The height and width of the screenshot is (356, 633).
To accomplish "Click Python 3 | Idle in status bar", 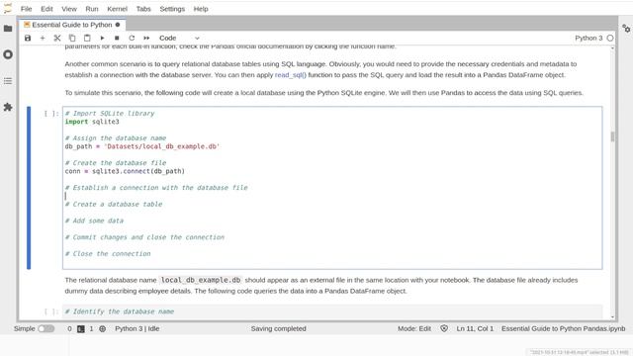I will tap(137, 328).
